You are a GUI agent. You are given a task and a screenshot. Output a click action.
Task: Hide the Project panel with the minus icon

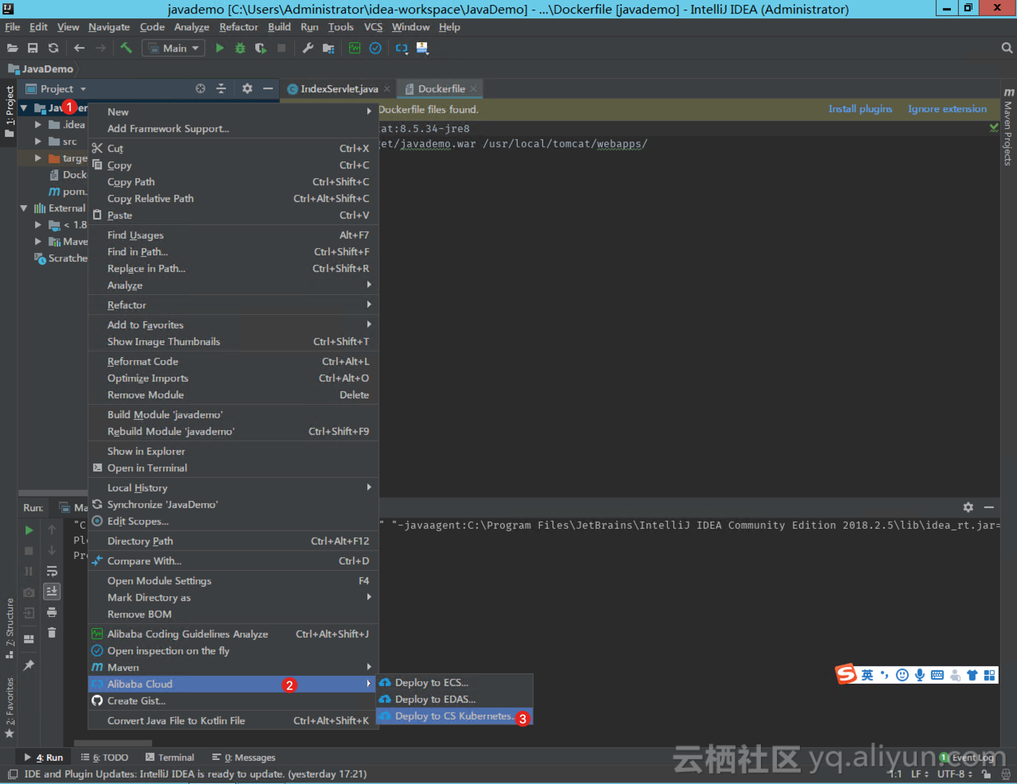268,89
